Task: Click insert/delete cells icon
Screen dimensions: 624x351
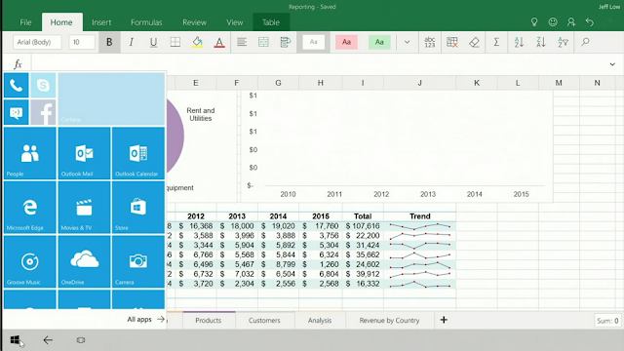Action: 452,42
